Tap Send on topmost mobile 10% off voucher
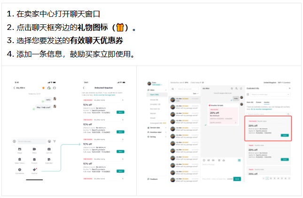The image size is (303, 198). [120, 112]
